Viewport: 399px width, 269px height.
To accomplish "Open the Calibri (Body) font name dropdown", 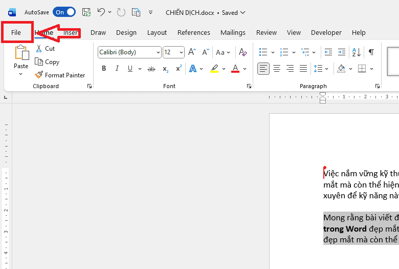I will (x=157, y=52).
